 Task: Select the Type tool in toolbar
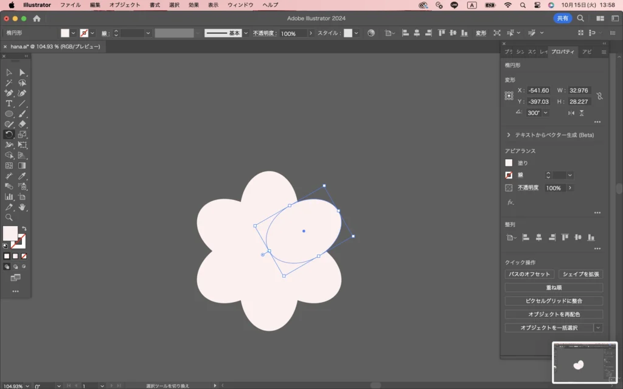(9, 103)
